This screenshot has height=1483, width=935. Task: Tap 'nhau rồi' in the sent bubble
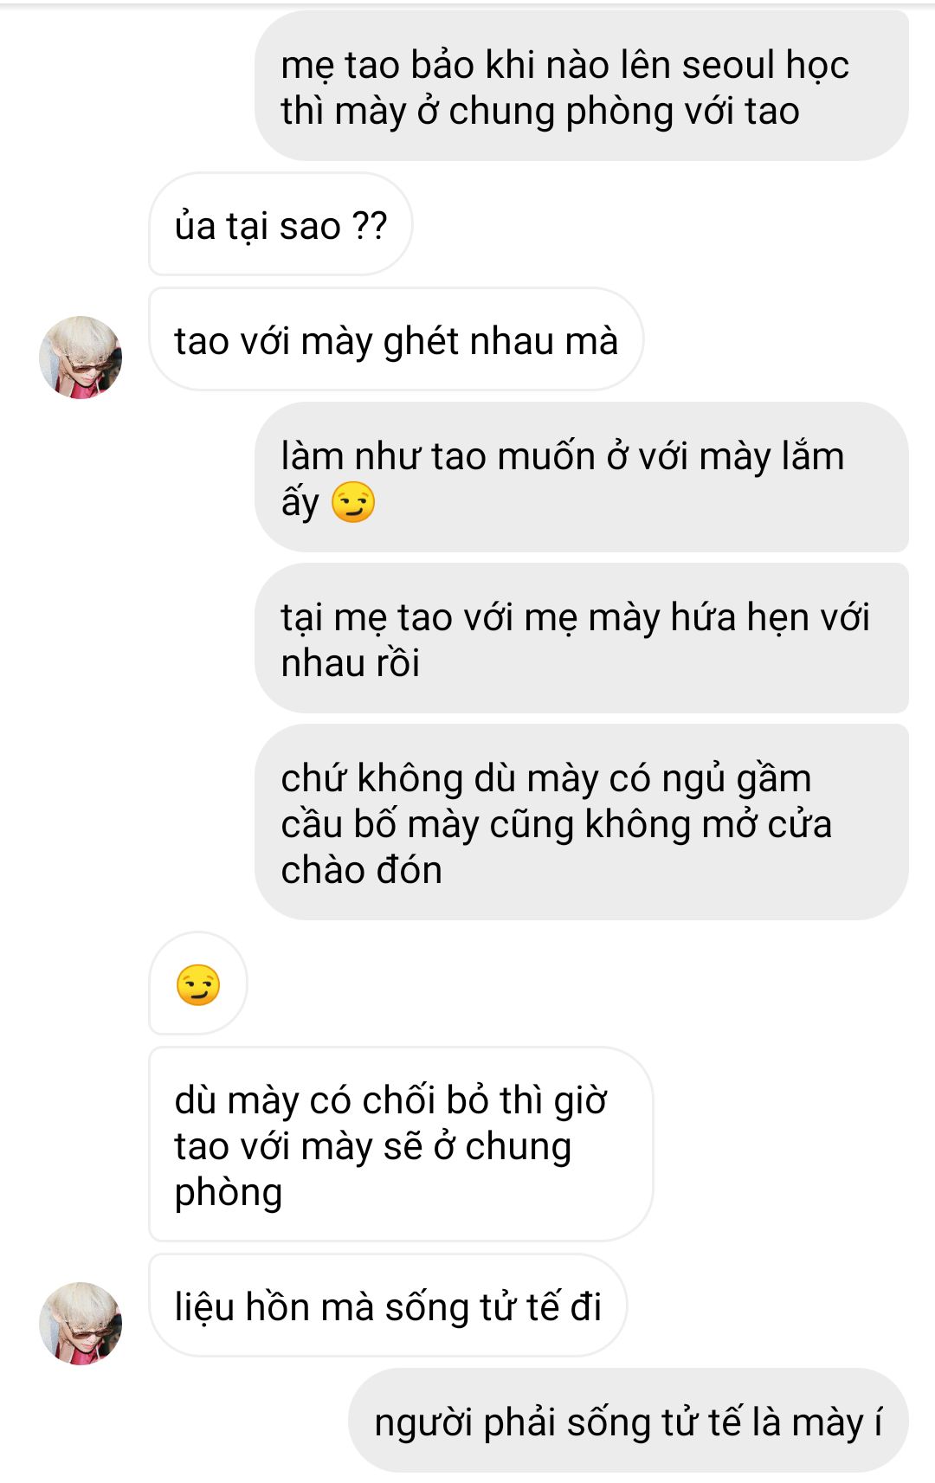(x=351, y=663)
